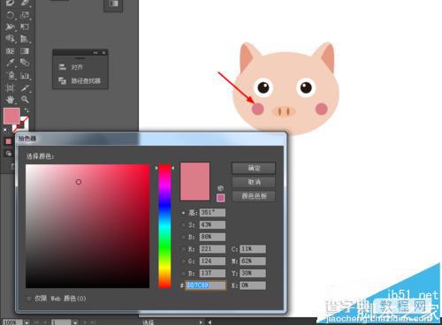Open the Gradient panel icon at the top
442x325 pixels.
tap(113, 4)
